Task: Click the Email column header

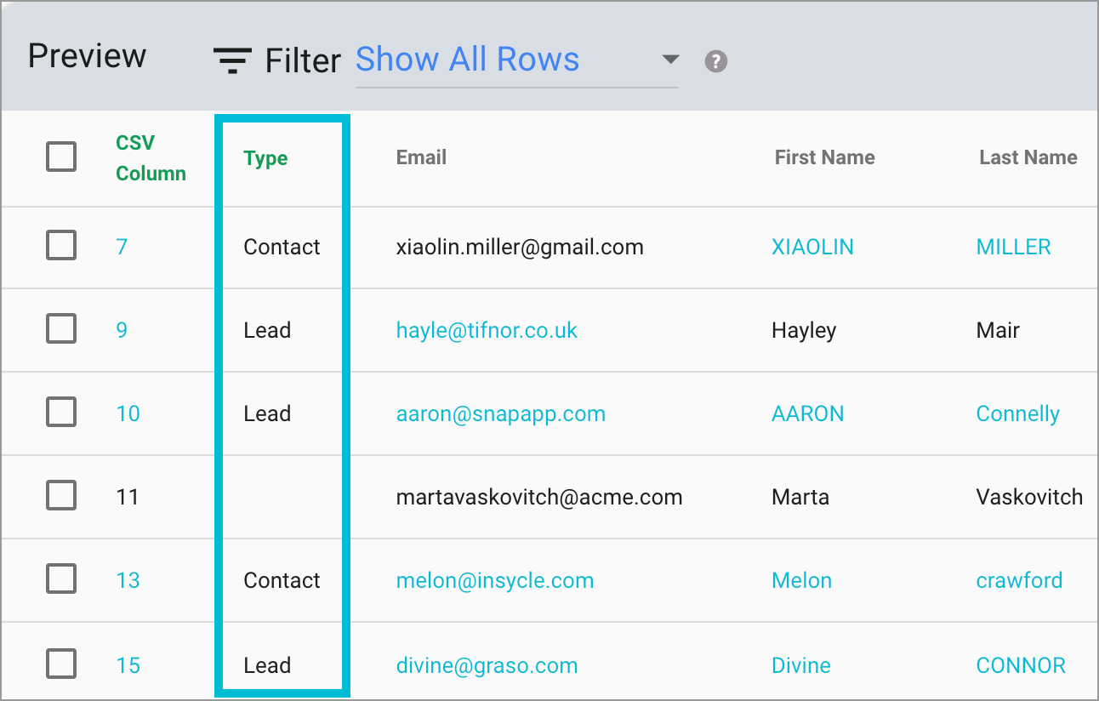Action: pos(421,157)
